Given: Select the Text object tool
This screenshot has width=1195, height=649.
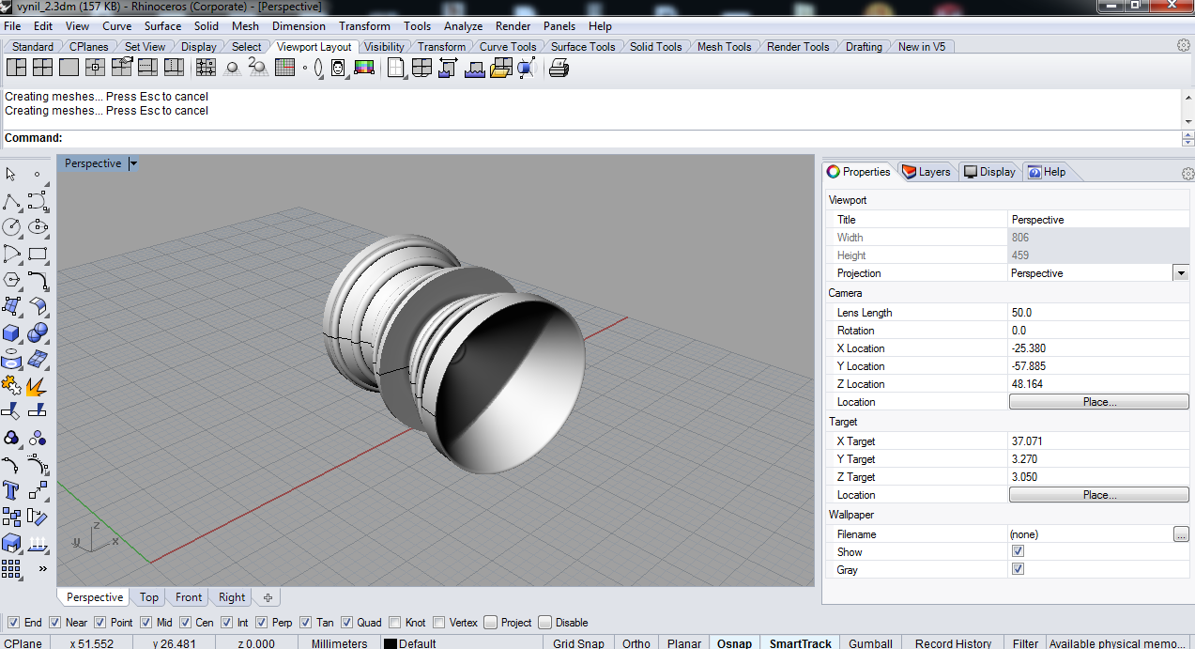Looking at the screenshot, I should (x=11, y=490).
